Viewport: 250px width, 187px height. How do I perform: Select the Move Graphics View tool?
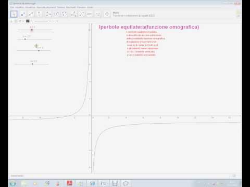pyautogui.click(x=107, y=14)
